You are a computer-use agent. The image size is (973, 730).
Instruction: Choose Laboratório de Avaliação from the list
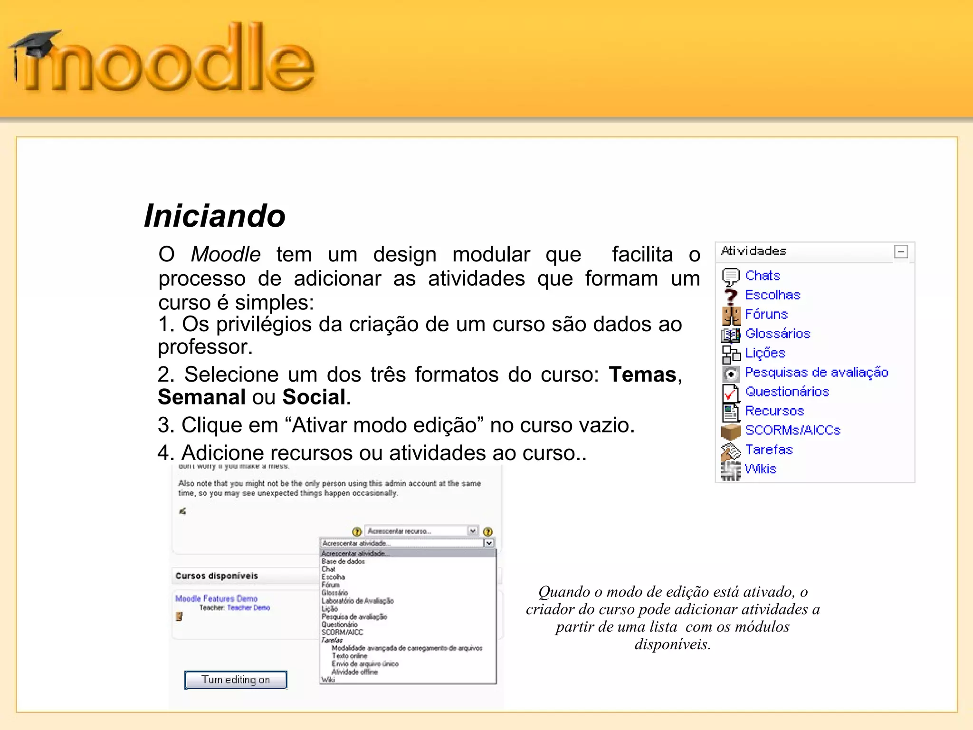pyautogui.click(x=357, y=601)
